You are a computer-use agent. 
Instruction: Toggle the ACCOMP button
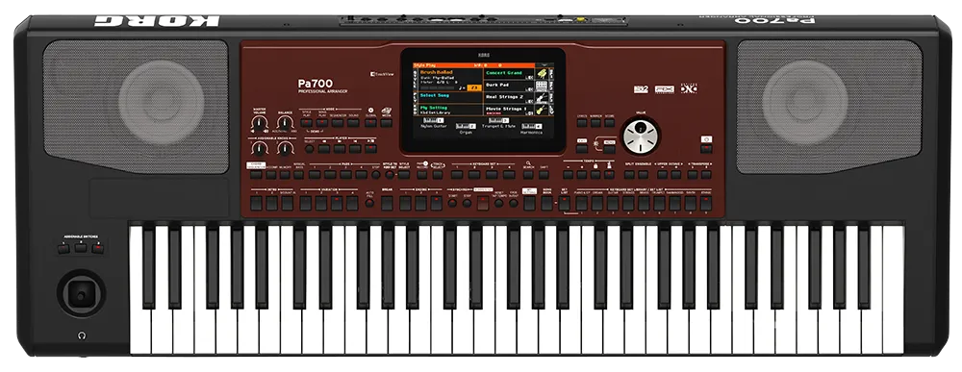[x=271, y=175]
